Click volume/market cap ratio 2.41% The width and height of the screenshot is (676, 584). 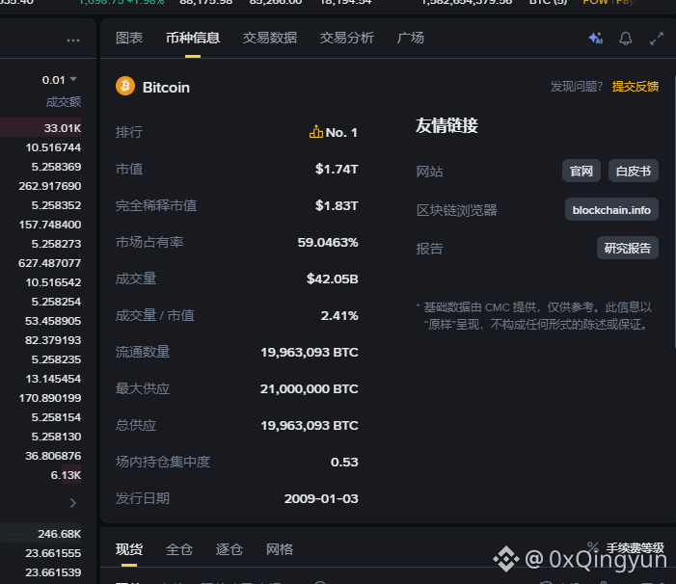coord(339,316)
